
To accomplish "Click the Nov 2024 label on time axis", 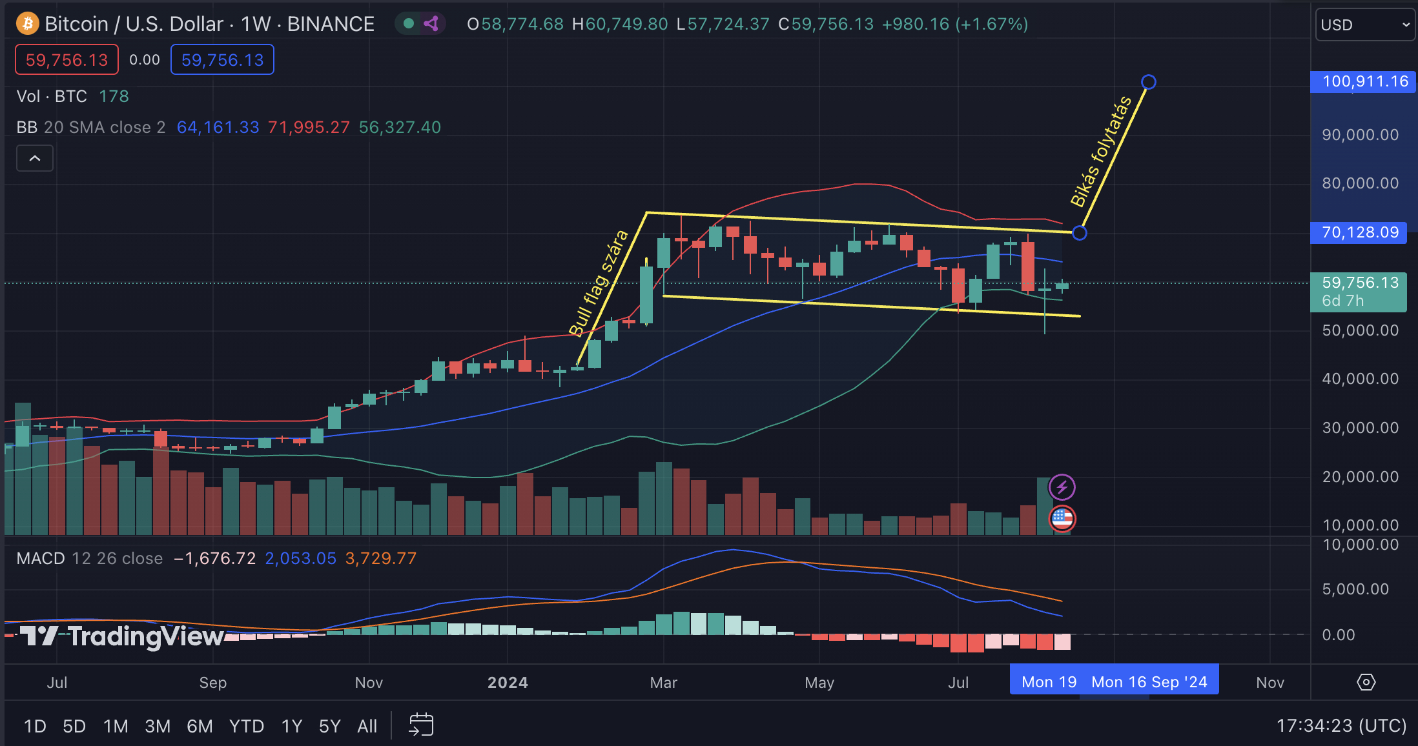I will (x=1269, y=682).
